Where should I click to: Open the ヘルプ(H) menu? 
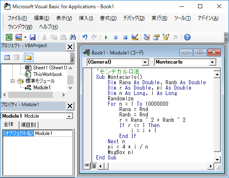coord(49,27)
